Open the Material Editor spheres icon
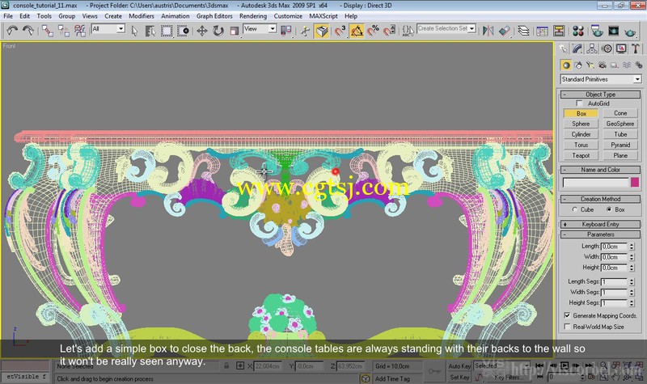This screenshot has height=384, width=647. click(x=578, y=31)
